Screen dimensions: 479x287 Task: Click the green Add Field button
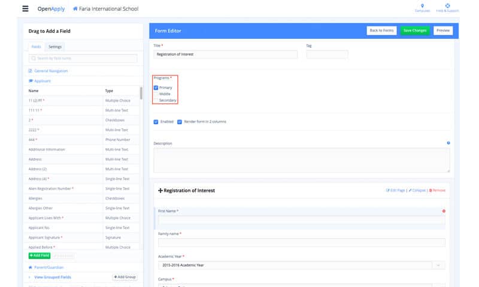click(x=40, y=255)
